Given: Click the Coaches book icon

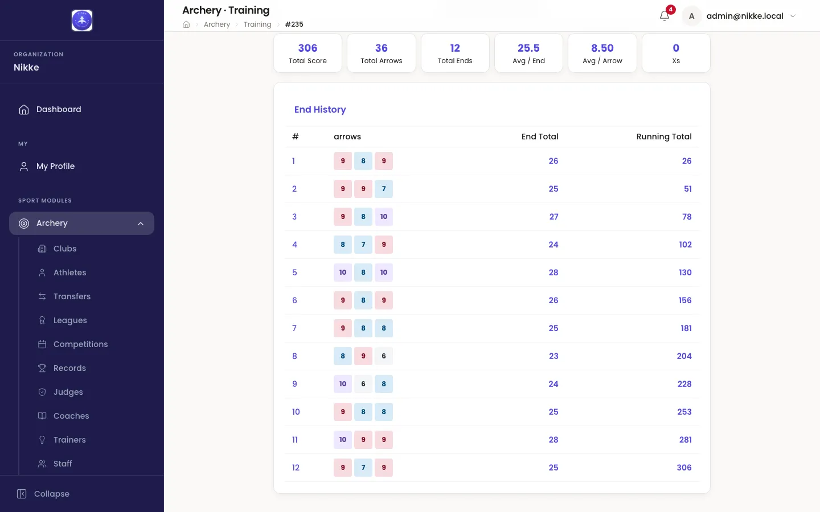Looking at the screenshot, I should point(42,416).
